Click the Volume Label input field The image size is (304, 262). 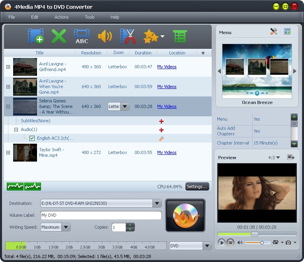coord(101,215)
